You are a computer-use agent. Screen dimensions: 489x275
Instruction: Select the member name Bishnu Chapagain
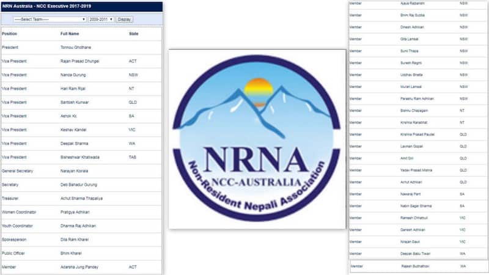[x=414, y=111]
